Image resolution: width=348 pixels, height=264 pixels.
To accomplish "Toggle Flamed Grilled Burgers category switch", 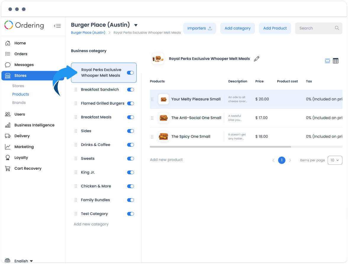I will click(x=130, y=103).
